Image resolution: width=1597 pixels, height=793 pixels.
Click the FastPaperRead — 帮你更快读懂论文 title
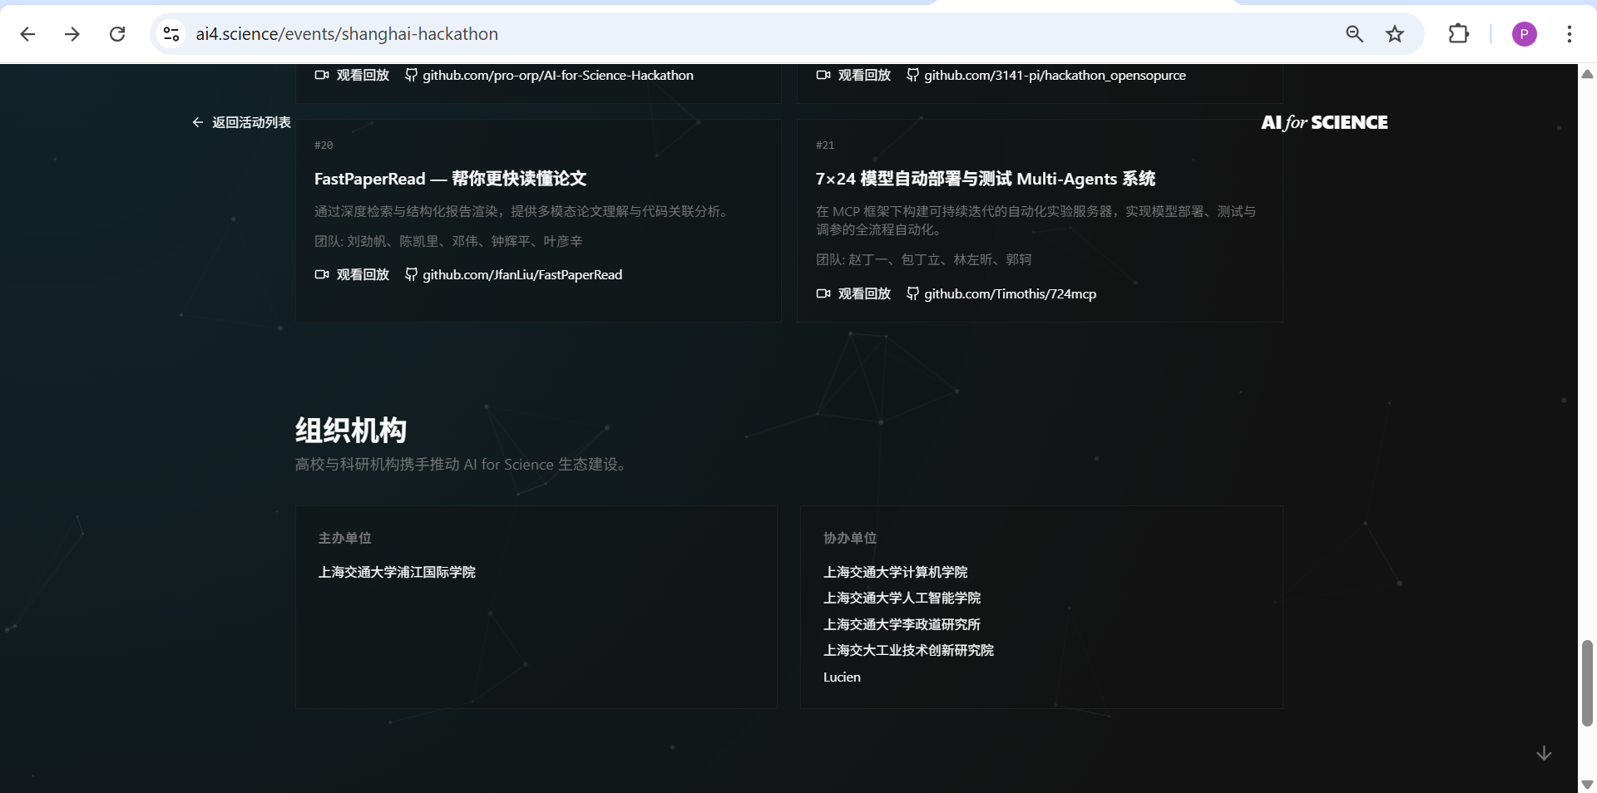click(450, 179)
